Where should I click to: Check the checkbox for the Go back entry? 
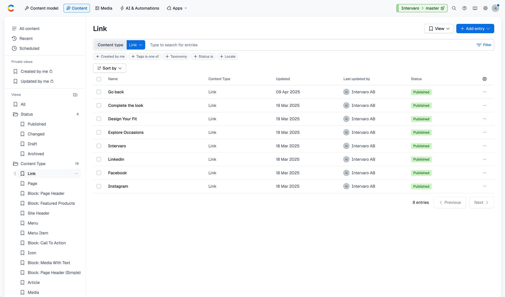99,92
